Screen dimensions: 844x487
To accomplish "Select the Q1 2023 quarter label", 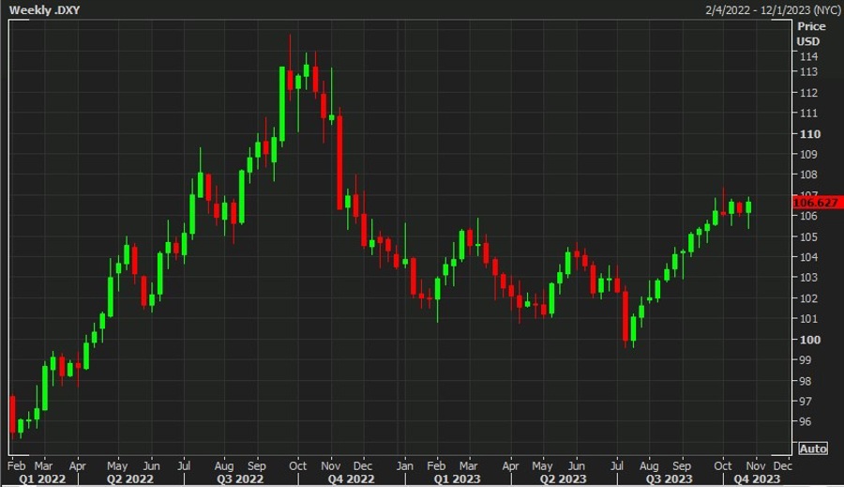I will [457, 479].
